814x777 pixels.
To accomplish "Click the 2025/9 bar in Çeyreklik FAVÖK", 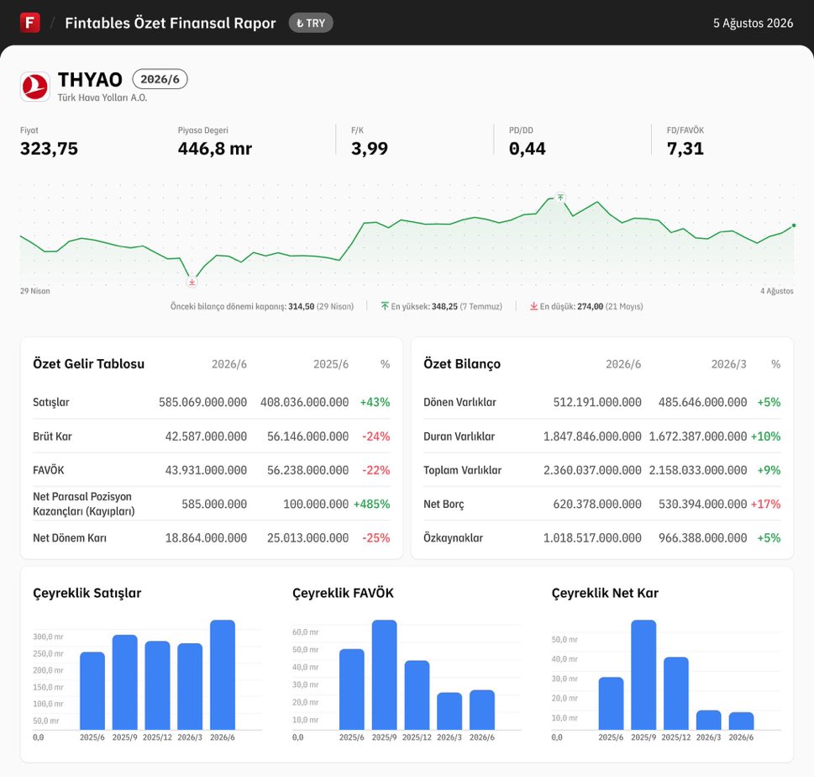I will (x=384, y=674).
